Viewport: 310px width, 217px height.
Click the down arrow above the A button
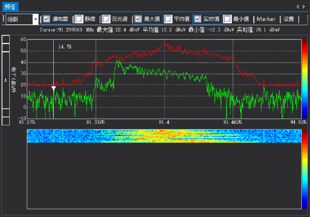(x=6, y=48)
